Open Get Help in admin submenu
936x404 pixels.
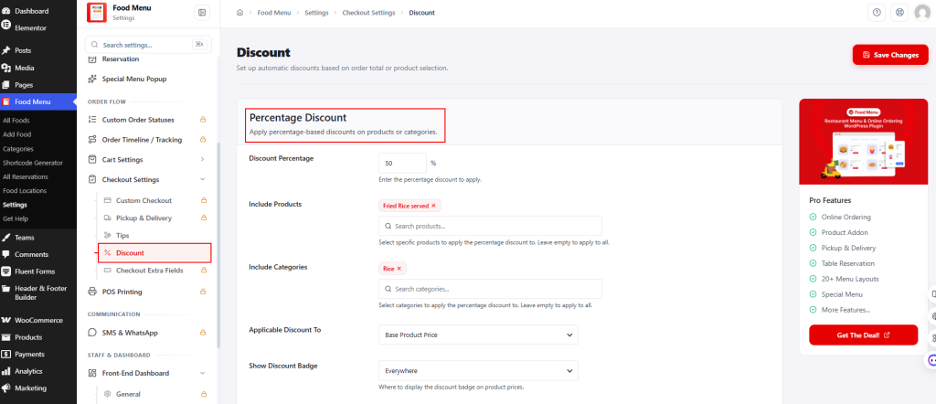click(x=16, y=218)
